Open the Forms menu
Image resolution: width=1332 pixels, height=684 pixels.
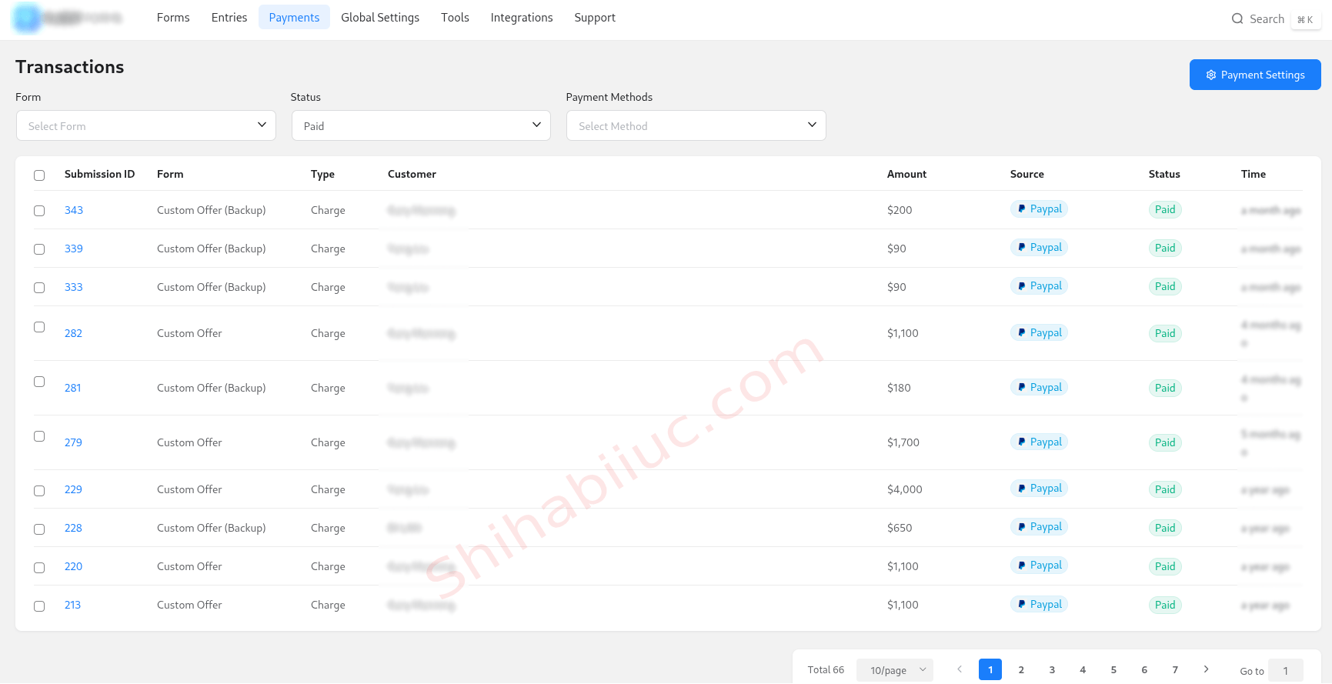point(173,17)
